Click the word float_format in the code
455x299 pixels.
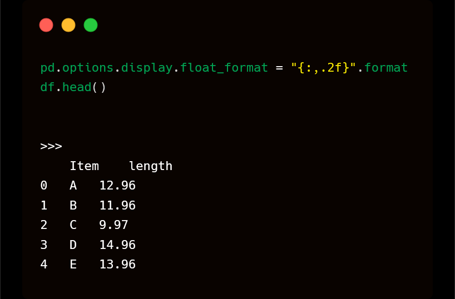pyautogui.click(x=224, y=68)
